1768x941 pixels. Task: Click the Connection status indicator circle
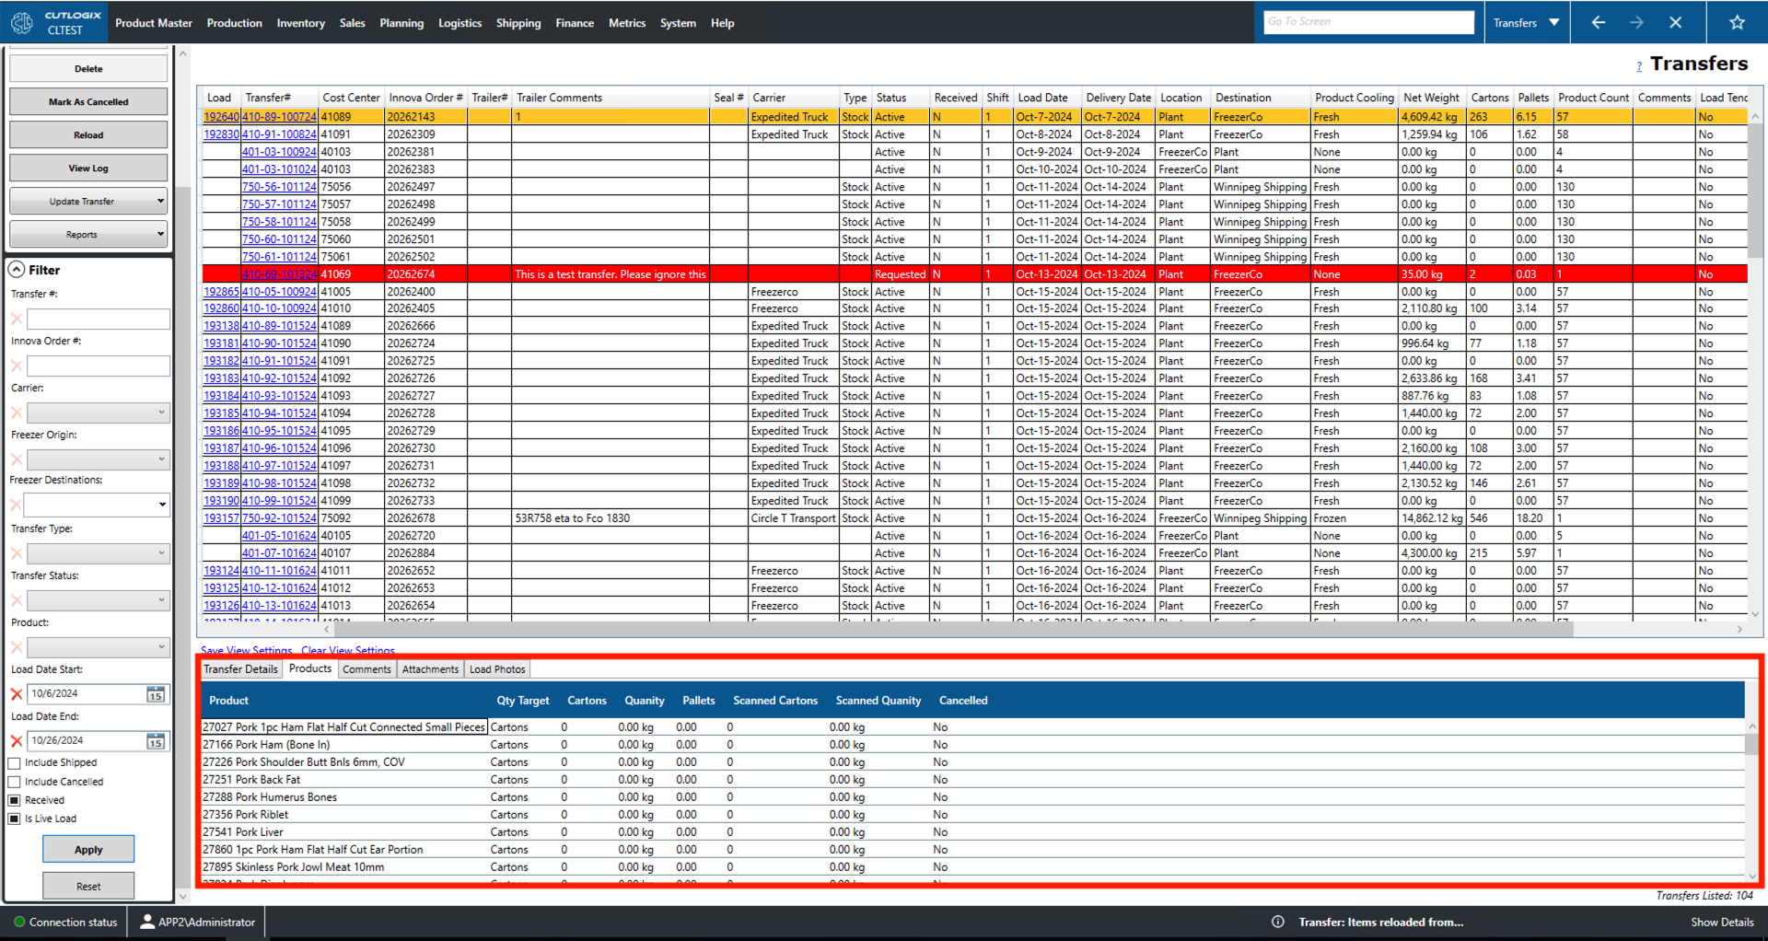pos(18,922)
